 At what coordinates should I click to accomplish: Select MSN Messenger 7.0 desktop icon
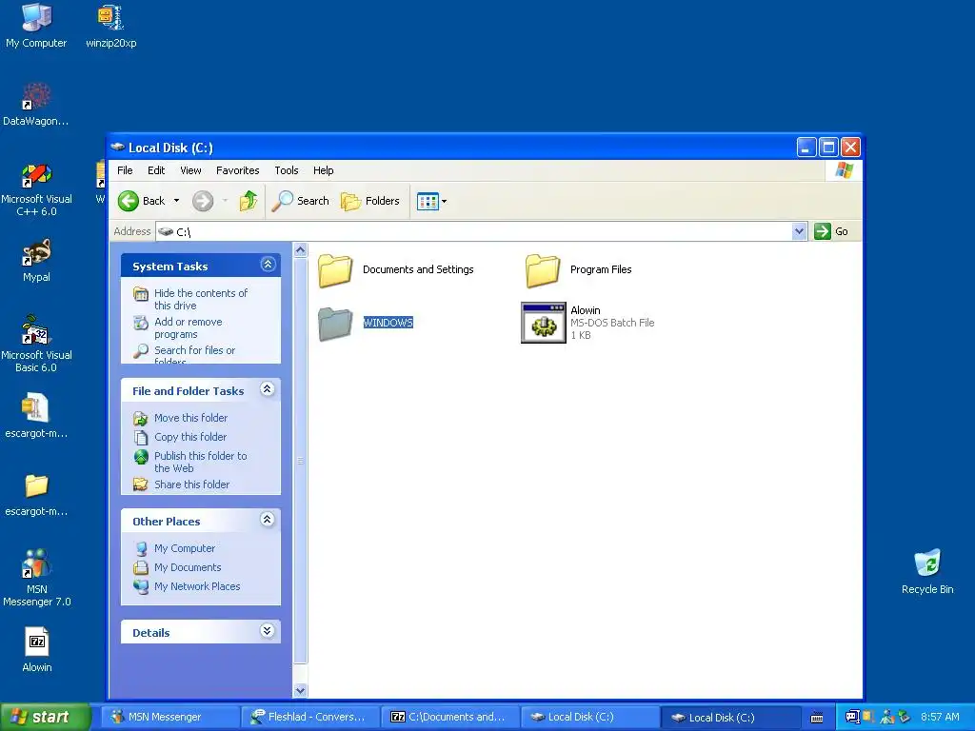coord(36,578)
